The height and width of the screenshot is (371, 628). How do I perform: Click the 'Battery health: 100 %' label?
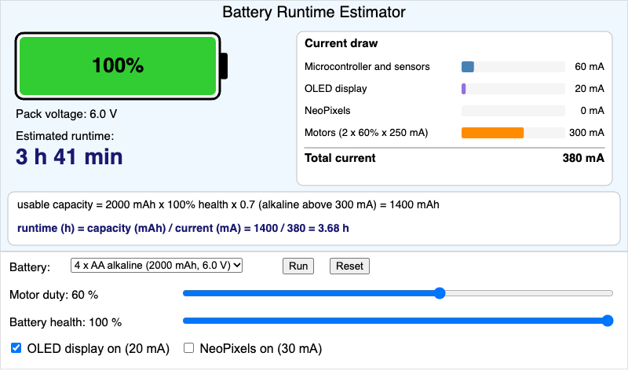[x=65, y=322]
